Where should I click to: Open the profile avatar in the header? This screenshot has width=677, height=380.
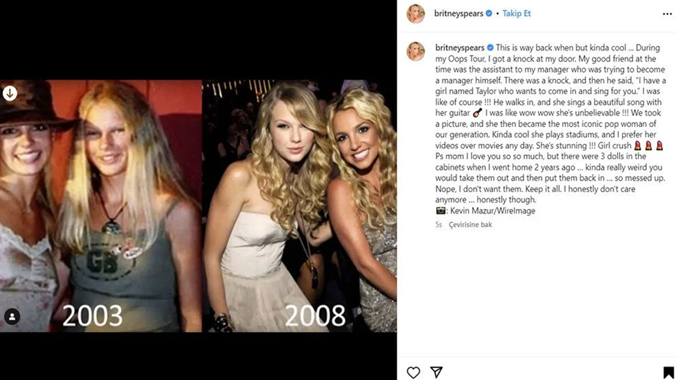tap(416, 14)
